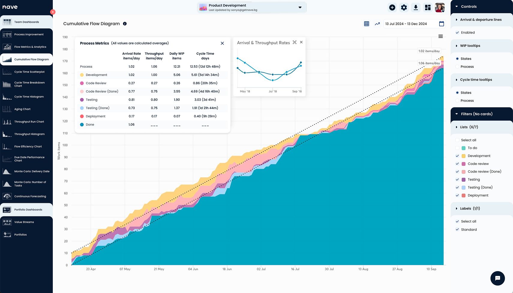Open the Product Development board dropdown
The height and width of the screenshot is (293, 513).
click(x=300, y=7)
